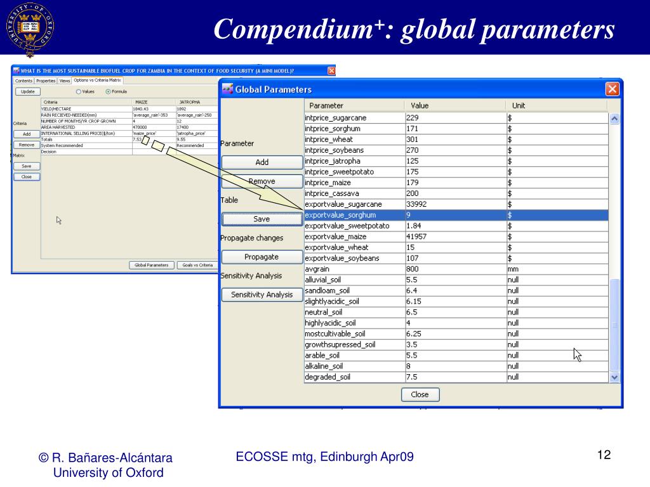Click the arable_soil parameter

(x=355, y=355)
